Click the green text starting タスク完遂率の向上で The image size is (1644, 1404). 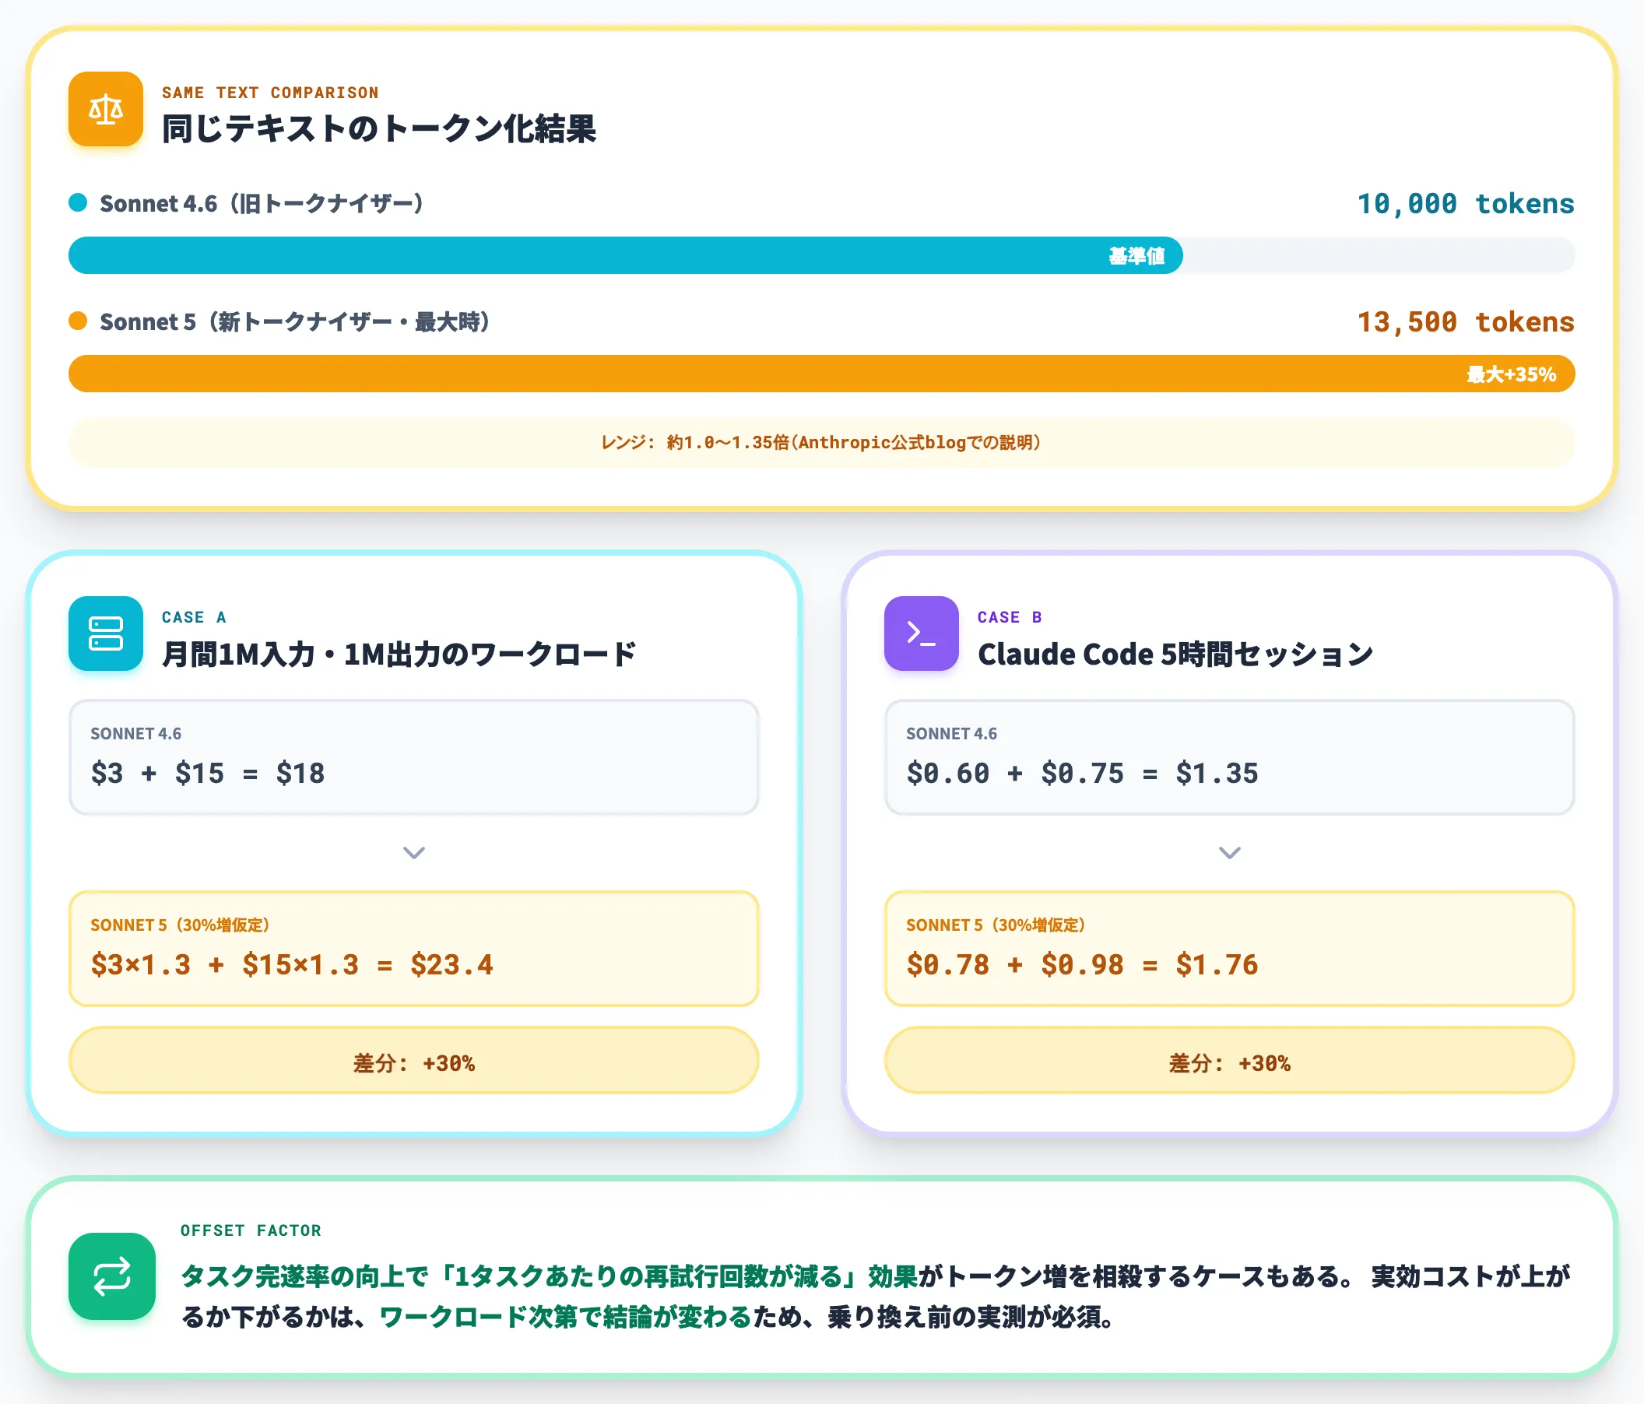[549, 1276]
